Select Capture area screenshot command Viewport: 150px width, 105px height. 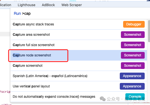coord(79,35)
